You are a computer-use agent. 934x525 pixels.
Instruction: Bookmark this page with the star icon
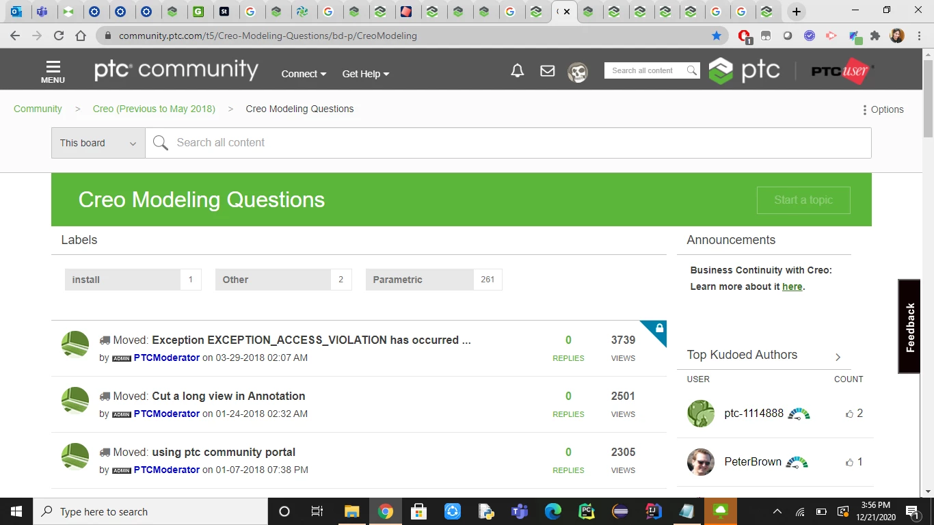(717, 36)
